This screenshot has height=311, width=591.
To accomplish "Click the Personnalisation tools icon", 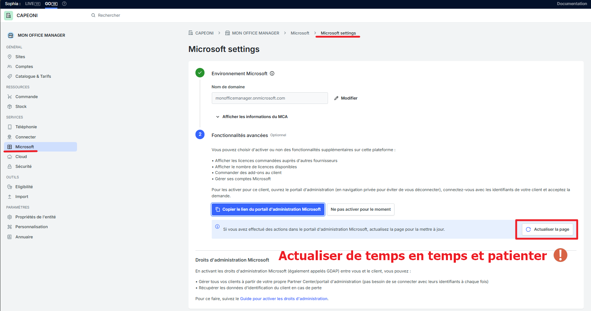I will [x=10, y=227].
